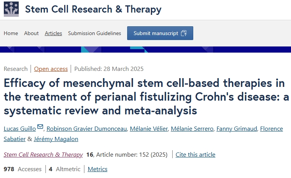Select the Articles navigation item

(53, 33)
